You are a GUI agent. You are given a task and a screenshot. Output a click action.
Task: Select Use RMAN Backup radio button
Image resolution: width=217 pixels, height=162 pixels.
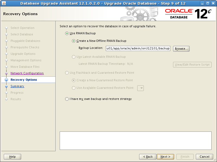[67, 33]
